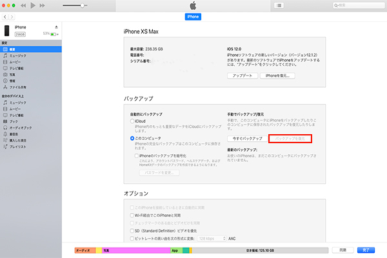The width and height of the screenshot is (387, 258).
Task: Open ミュージック under 設定 section
Action: [31, 55]
